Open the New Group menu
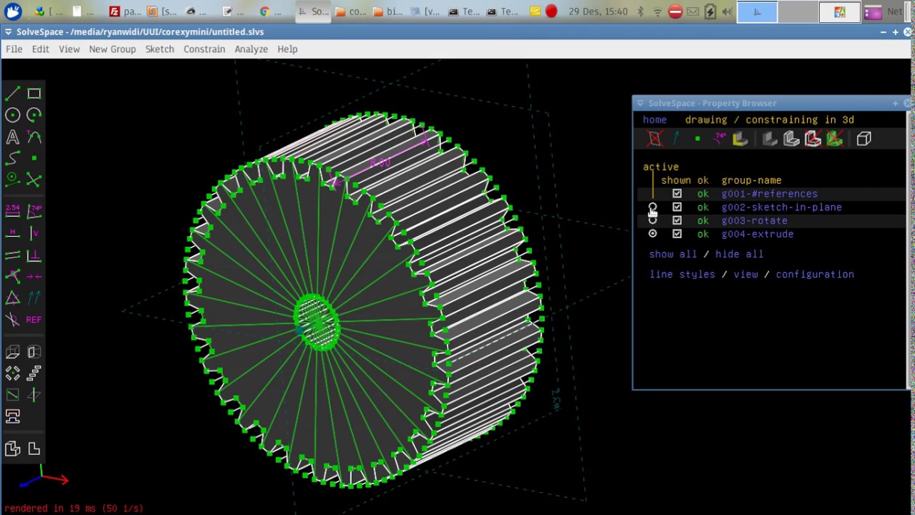915x515 pixels. (x=112, y=49)
